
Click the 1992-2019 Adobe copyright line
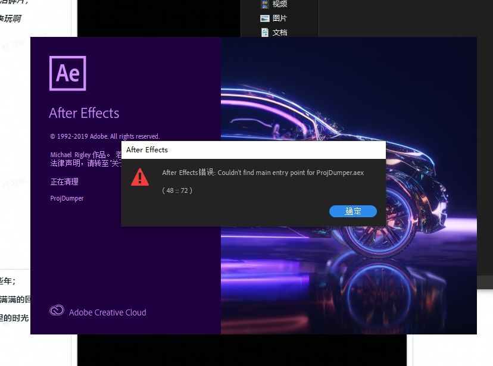[x=105, y=136]
